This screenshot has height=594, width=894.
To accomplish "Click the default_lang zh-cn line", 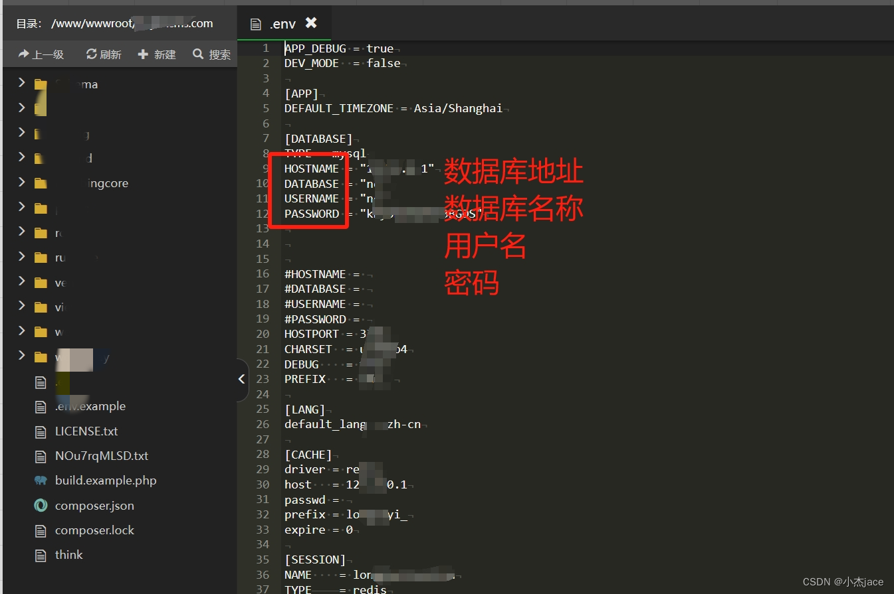I will click(x=352, y=424).
